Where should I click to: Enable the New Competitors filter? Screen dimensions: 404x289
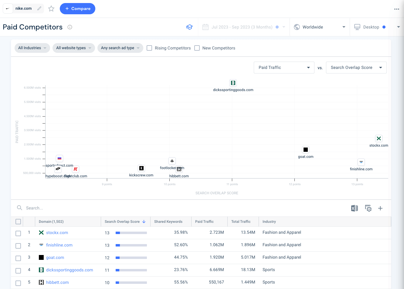197,48
